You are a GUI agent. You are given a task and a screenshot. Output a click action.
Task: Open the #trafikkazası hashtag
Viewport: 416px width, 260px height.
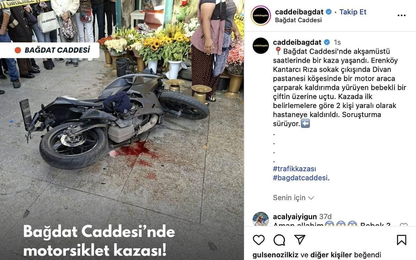[x=294, y=169]
